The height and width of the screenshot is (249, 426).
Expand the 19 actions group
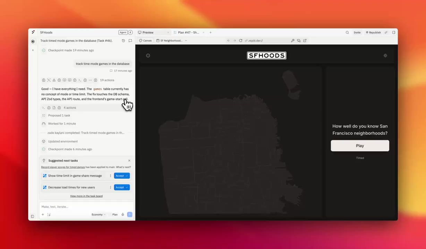tap(78, 80)
